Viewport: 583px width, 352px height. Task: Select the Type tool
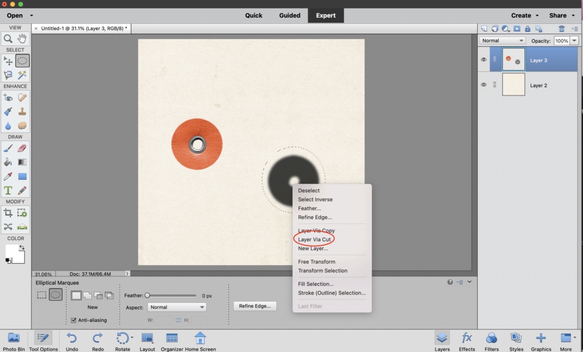pyautogui.click(x=8, y=191)
